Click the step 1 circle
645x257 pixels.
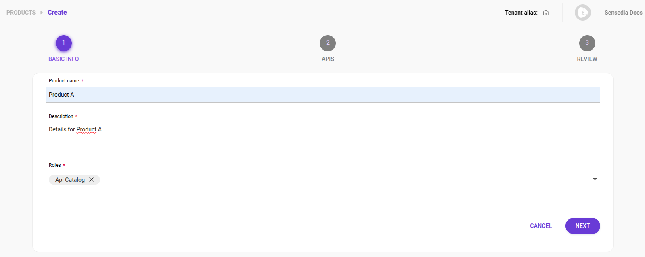64,43
